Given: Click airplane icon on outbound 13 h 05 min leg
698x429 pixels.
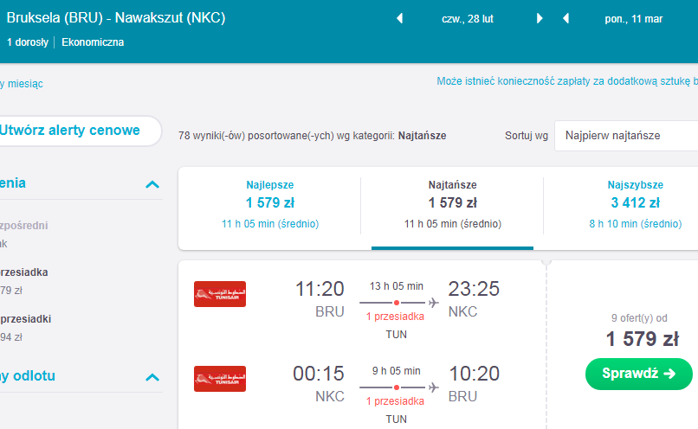Looking at the screenshot, I should 434,303.
